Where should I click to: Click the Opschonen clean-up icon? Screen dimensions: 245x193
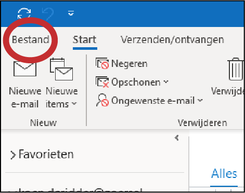click(102, 82)
